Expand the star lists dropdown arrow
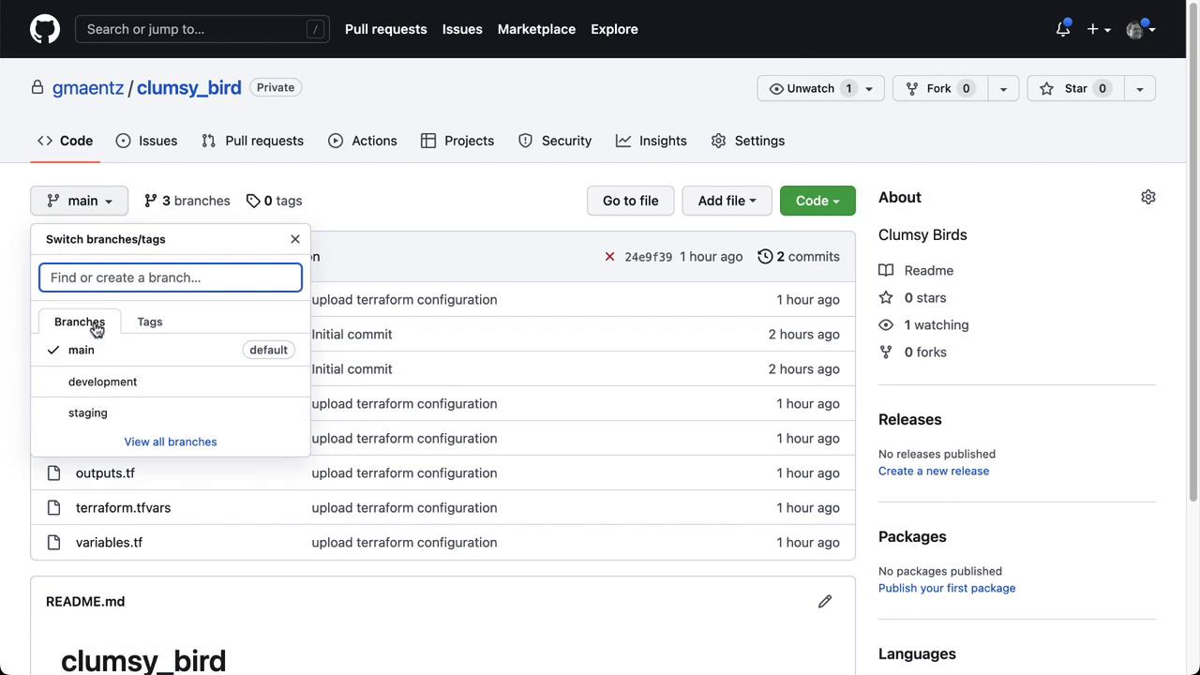The height and width of the screenshot is (675, 1200). 1139,88
